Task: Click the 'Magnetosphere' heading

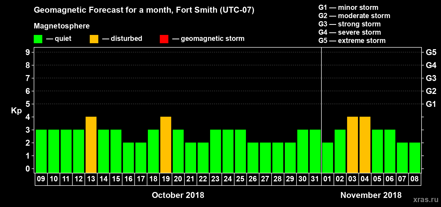Action: [62, 26]
